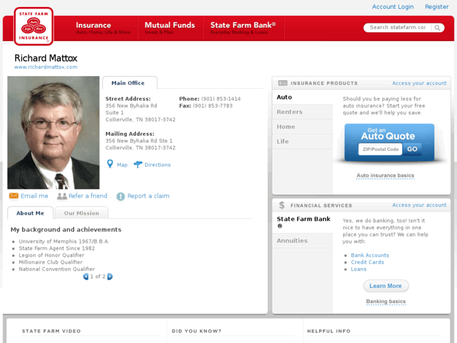Click the Helpful Info heading
Image resolution: width=457 pixels, height=343 pixels.
329,331
